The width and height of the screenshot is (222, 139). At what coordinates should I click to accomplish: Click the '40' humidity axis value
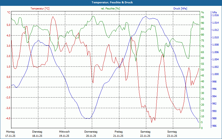pyautogui.click(x=203, y=81)
